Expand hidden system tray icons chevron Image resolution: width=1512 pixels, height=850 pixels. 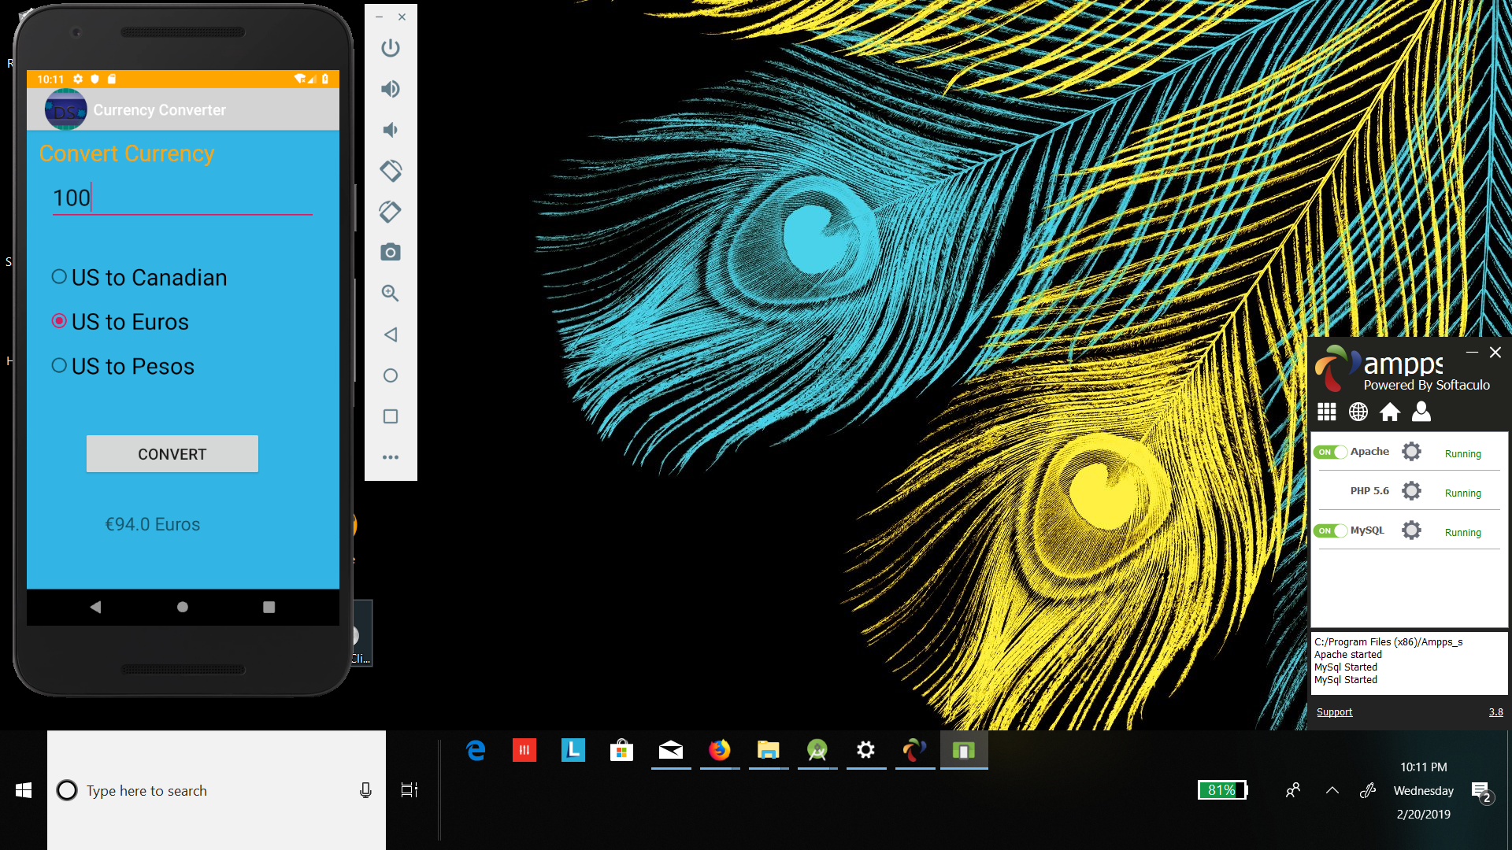click(x=1332, y=790)
